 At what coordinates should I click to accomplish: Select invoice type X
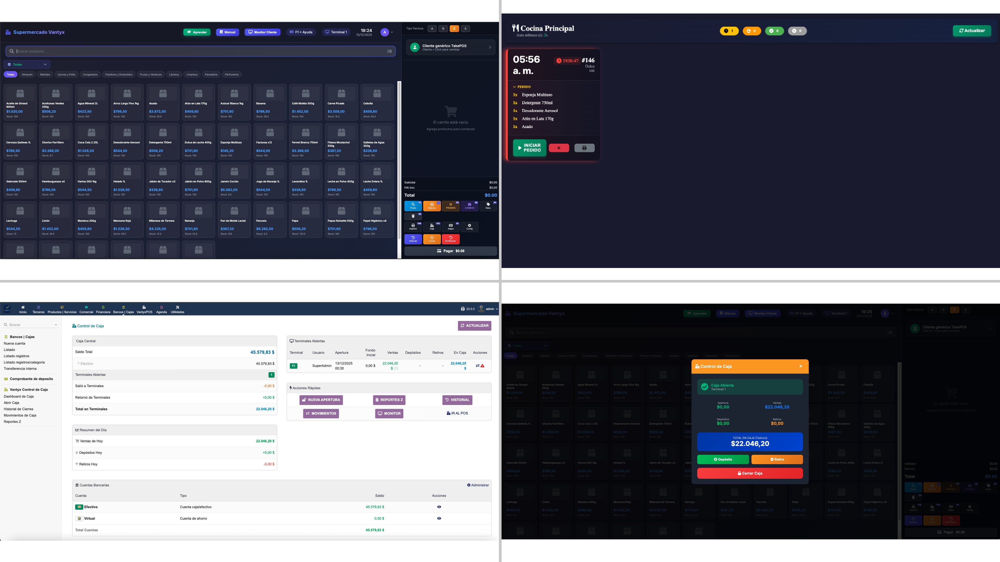pos(465,28)
